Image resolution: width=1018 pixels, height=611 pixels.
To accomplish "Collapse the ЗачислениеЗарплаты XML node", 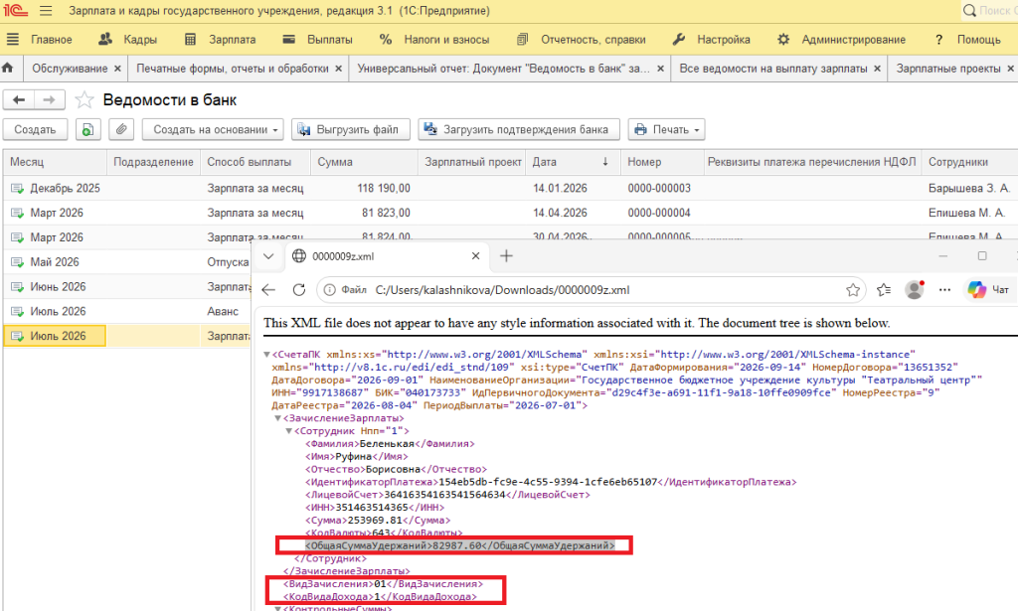I will coord(278,418).
